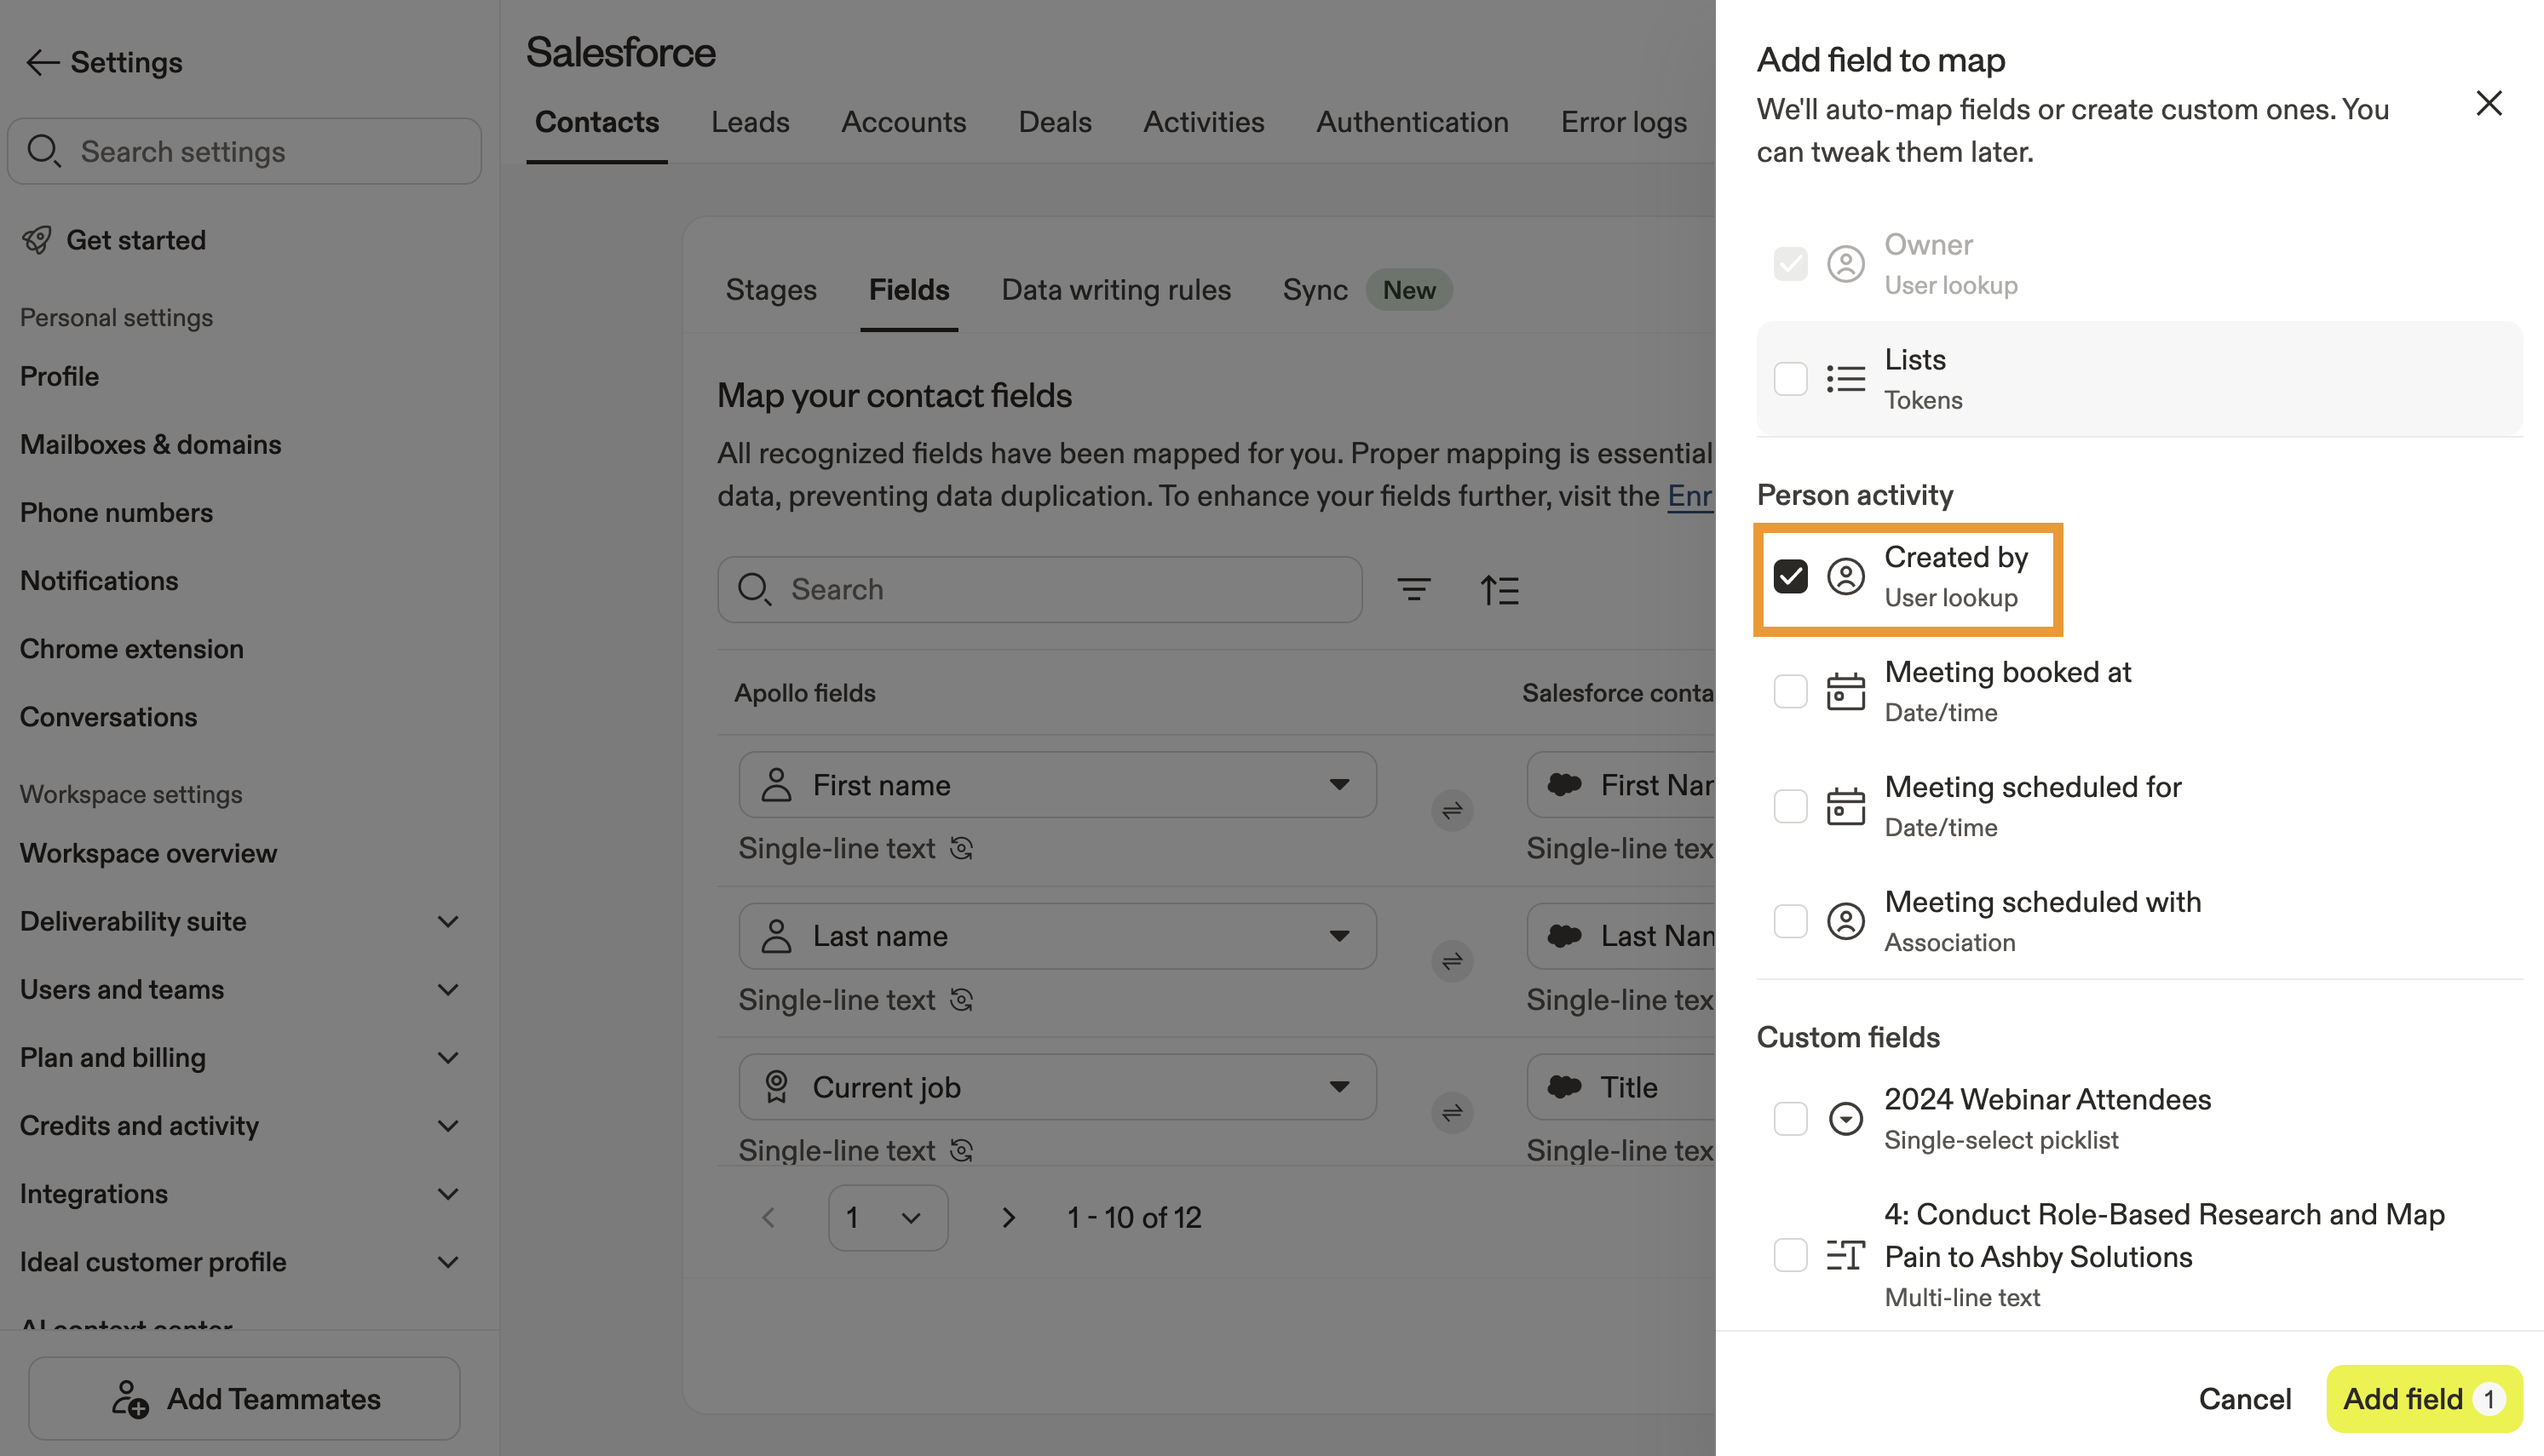Viewport: 2544px width, 1456px height.
Task: Close the Add field to map panel
Action: pyautogui.click(x=2489, y=103)
